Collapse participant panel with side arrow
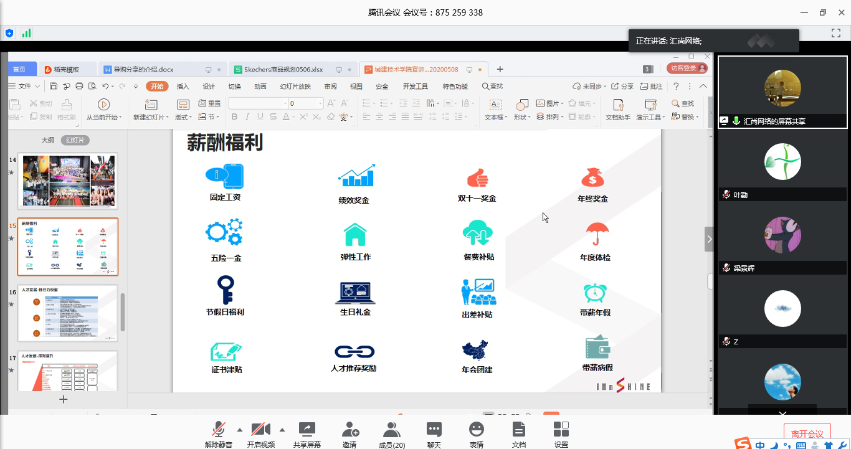 tap(709, 239)
